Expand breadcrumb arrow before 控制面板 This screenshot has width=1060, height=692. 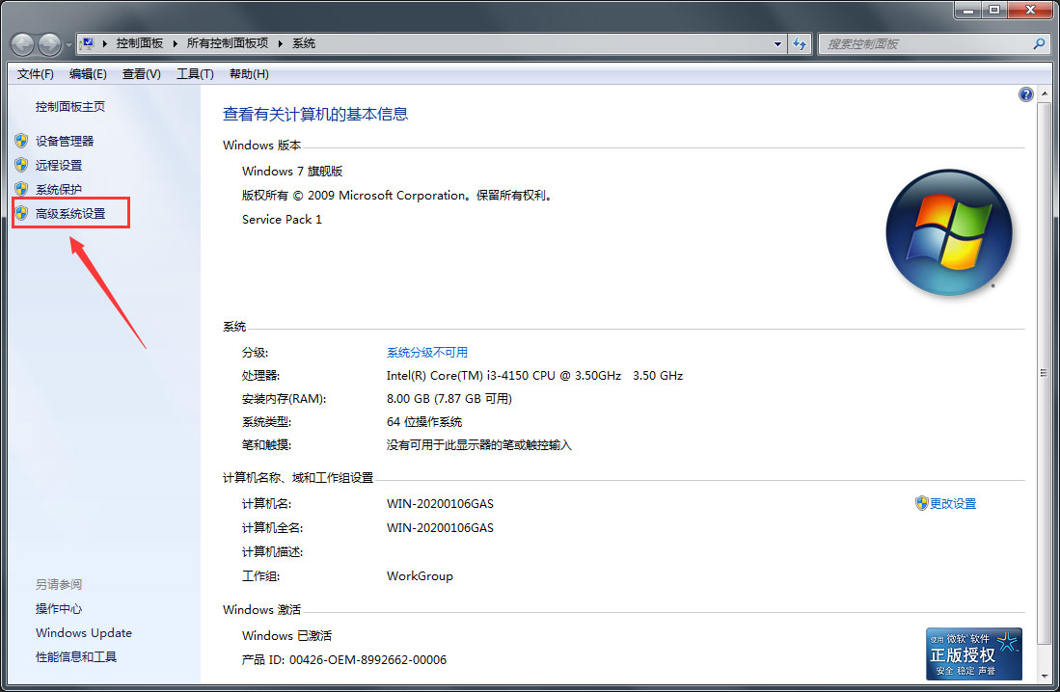point(105,44)
